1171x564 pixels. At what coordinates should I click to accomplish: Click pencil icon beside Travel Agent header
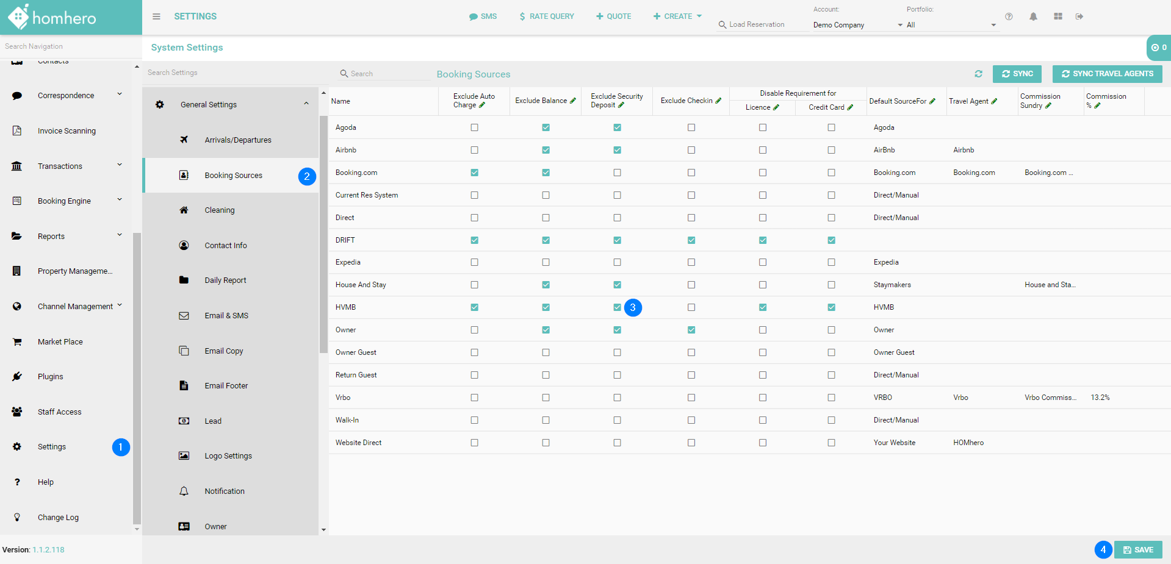coord(994,101)
